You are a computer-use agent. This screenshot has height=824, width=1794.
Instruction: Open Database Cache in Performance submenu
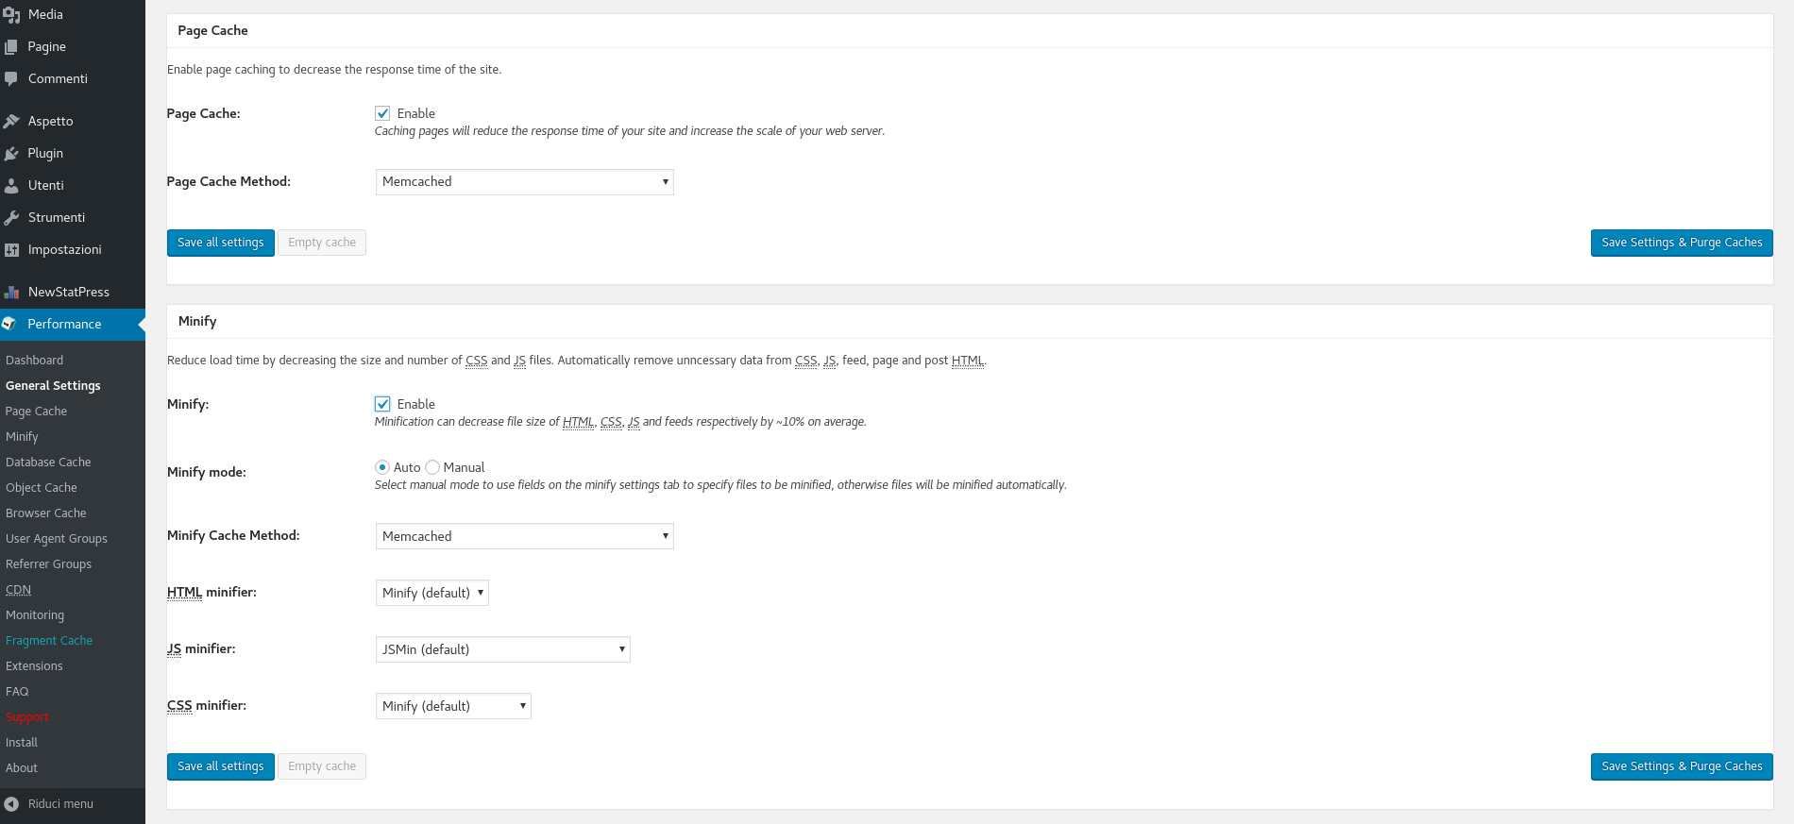48,462
